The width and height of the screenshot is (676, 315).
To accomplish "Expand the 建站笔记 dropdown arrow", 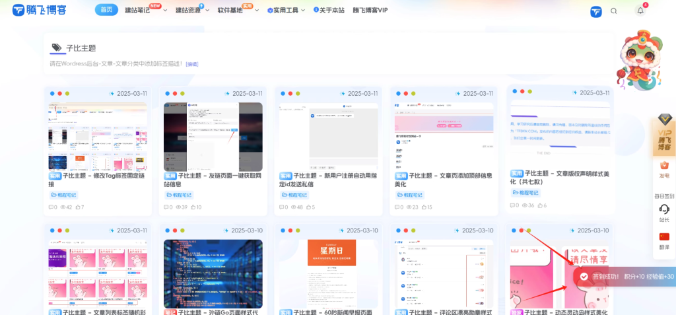I will coord(165,11).
